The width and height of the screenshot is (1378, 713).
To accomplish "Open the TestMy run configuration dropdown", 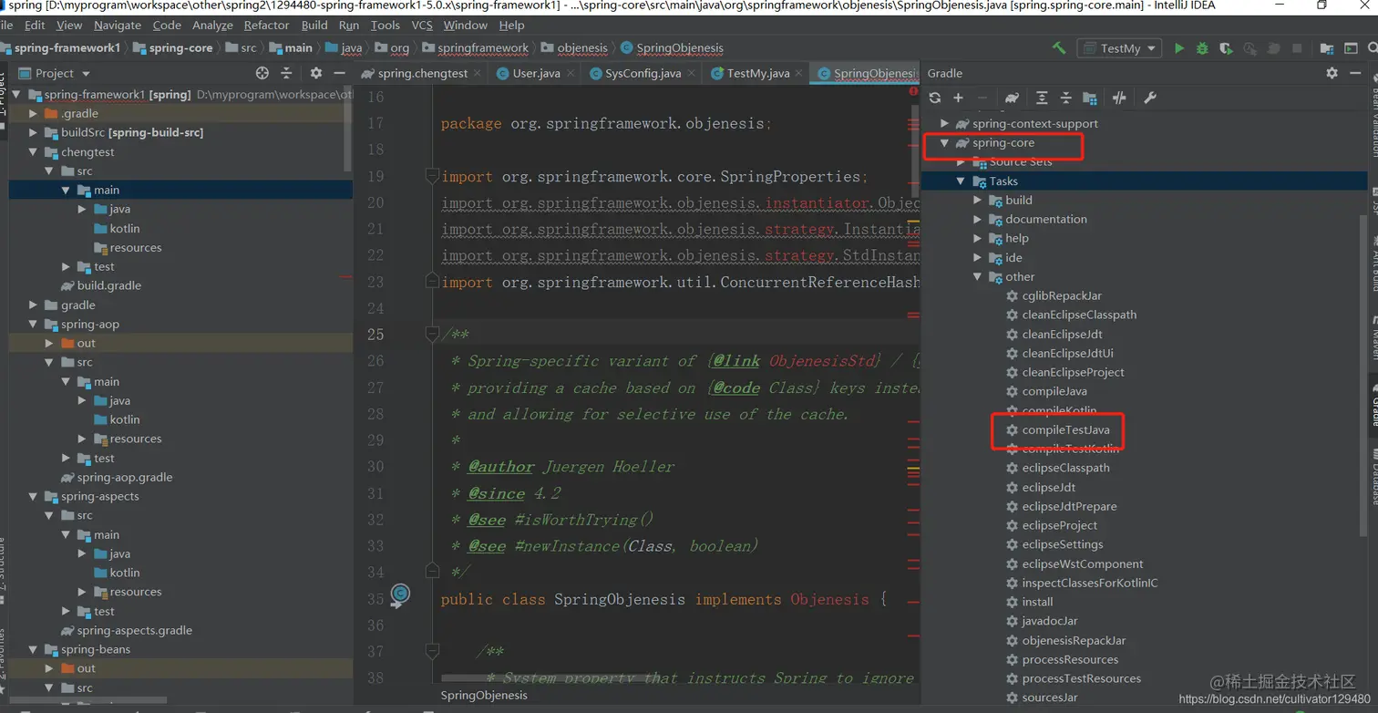I will tap(1118, 48).
